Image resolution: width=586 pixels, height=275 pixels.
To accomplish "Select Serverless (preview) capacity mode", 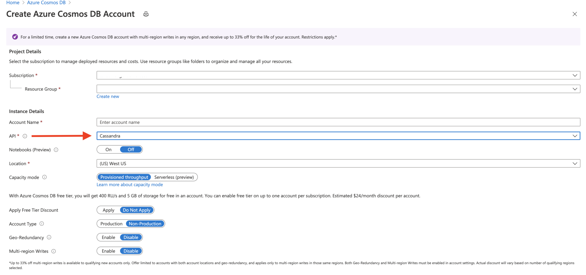I will (x=174, y=177).
